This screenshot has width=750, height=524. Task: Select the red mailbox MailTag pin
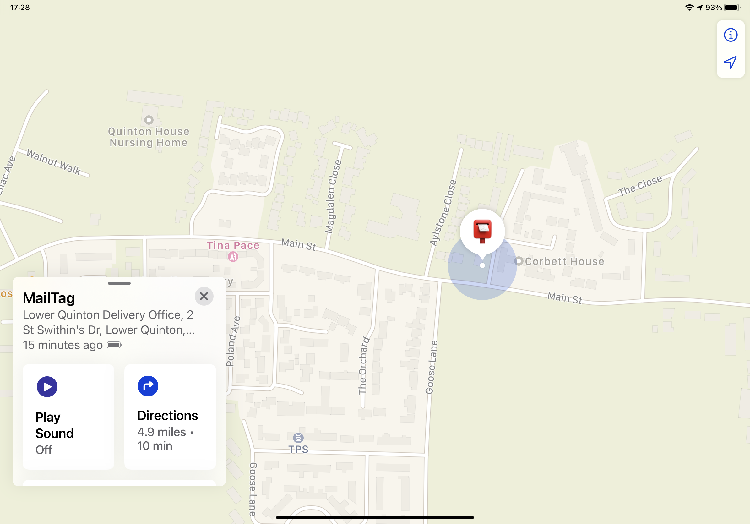click(482, 231)
